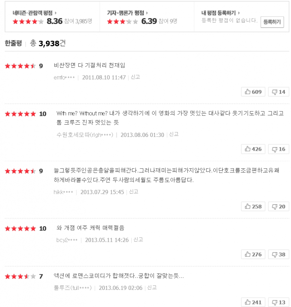Select the 한줄평 tab heading
The image size is (291, 307).
(x=13, y=43)
